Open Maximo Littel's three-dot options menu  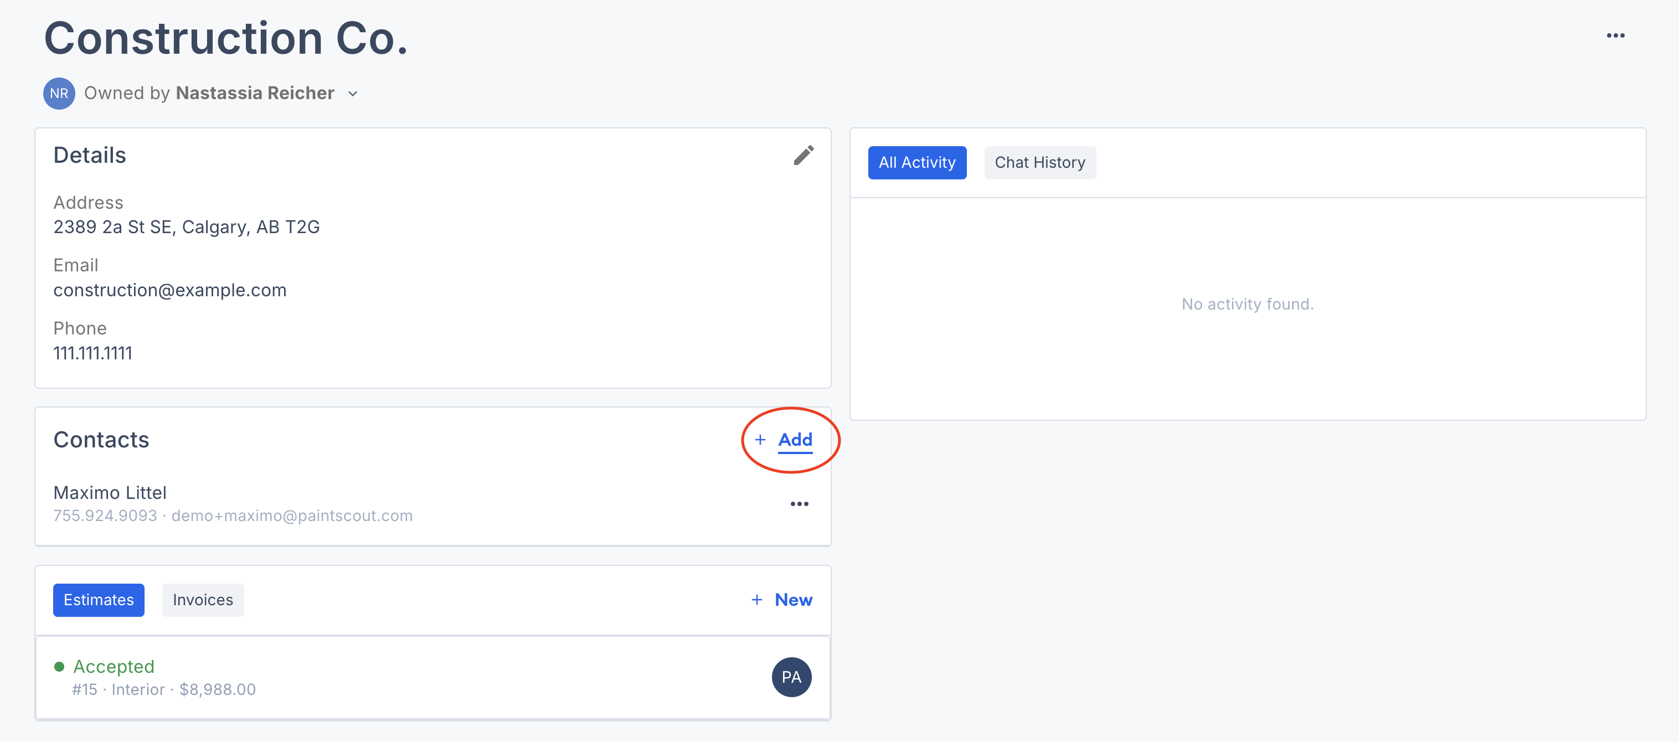[799, 504]
